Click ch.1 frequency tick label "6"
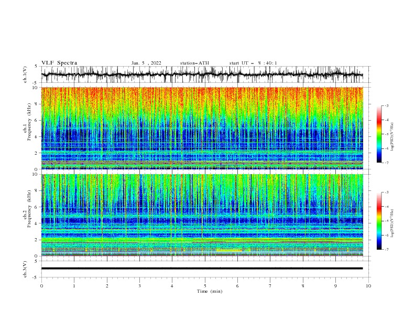Screen dimensions: 415x321 tap(37, 120)
